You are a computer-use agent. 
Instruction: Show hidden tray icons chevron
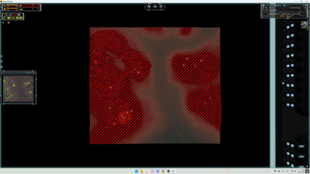pos(267,171)
